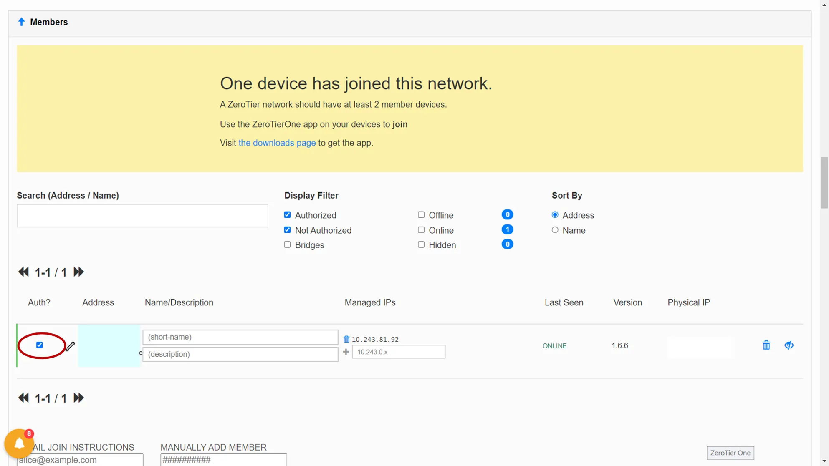Toggle the Bridges display filter
Screen dimensions: 829x466
[287, 245]
